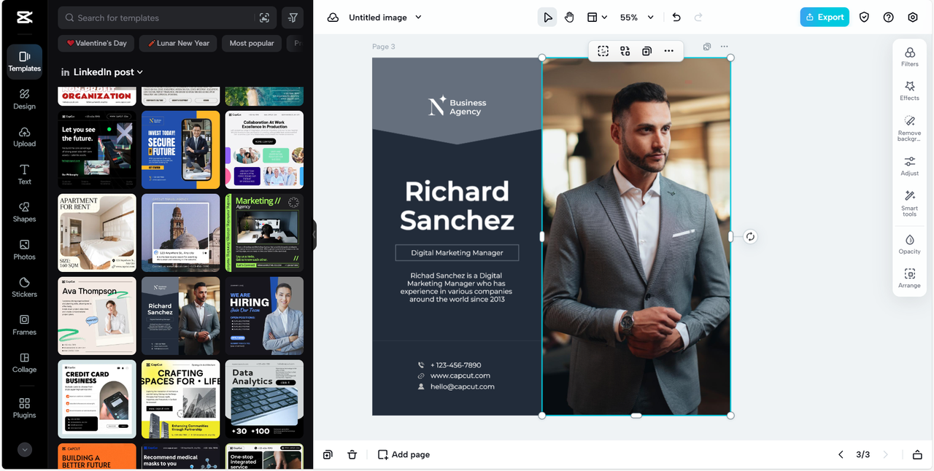Open the Design panel
The height and width of the screenshot is (471, 934).
[x=24, y=99]
